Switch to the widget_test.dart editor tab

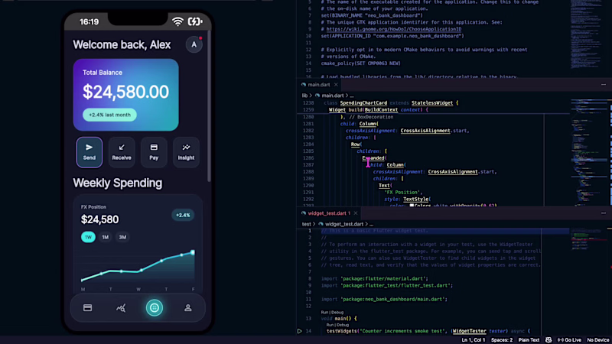coord(327,213)
